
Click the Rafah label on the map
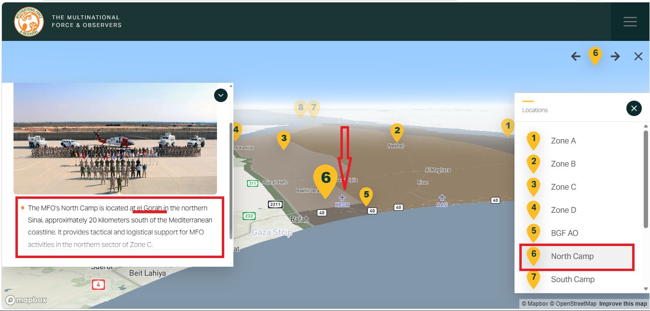click(x=299, y=220)
